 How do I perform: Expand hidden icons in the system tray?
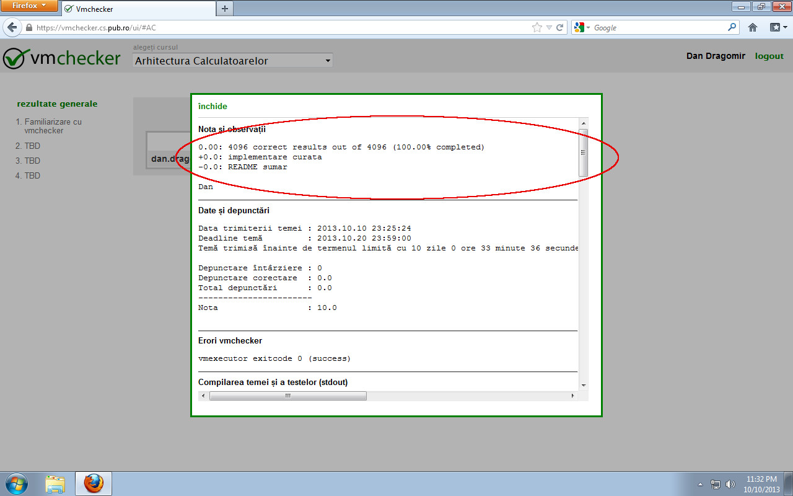pyautogui.click(x=699, y=484)
